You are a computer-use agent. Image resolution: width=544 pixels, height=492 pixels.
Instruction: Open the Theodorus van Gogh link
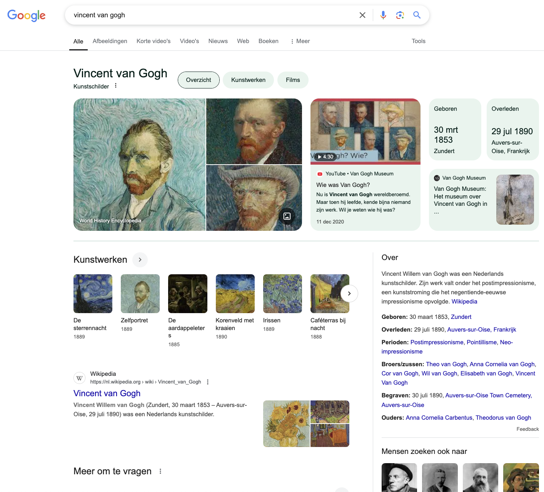(x=503, y=418)
